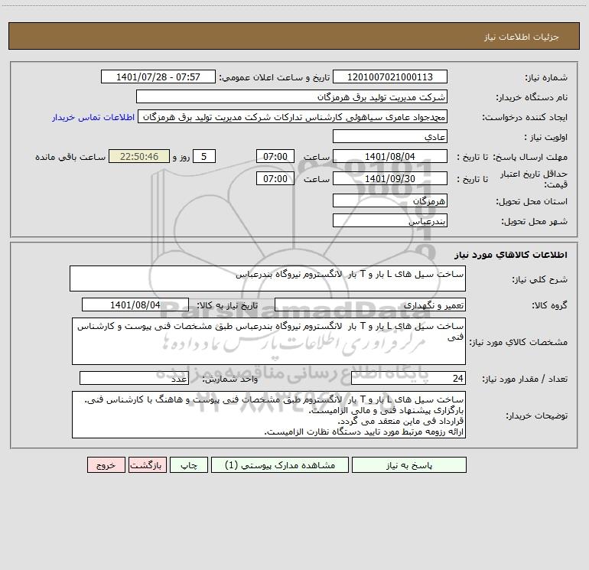Click the مشخصات کالای مورد نیاز text area
This screenshot has width=589, height=570.
tap(268, 341)
